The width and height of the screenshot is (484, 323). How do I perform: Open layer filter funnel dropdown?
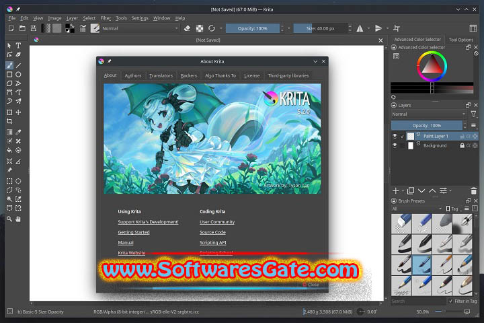pyautogui.click(x=473, y=114)
